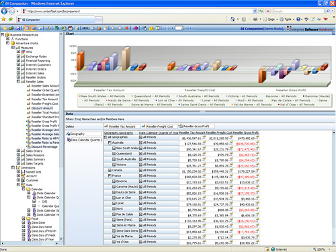
Task: Collapse the Date dimension node
Action: coord(18,185)
